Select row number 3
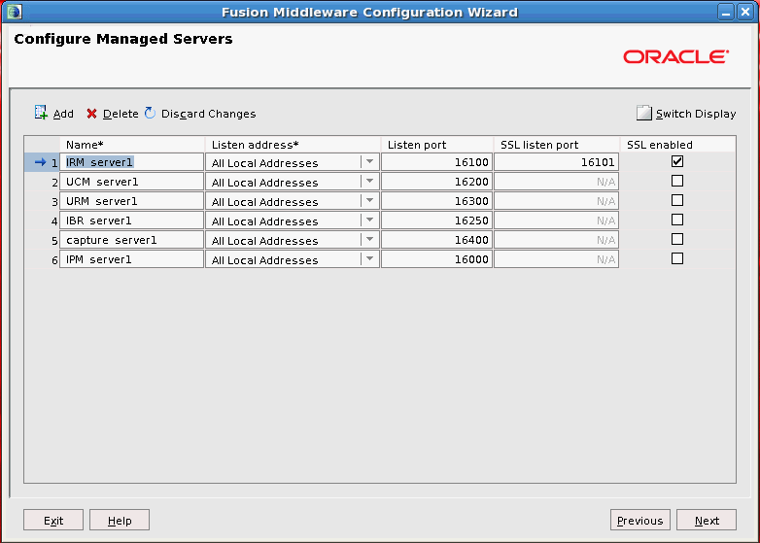This screenshot has height=543, width=760. point(42,201)
